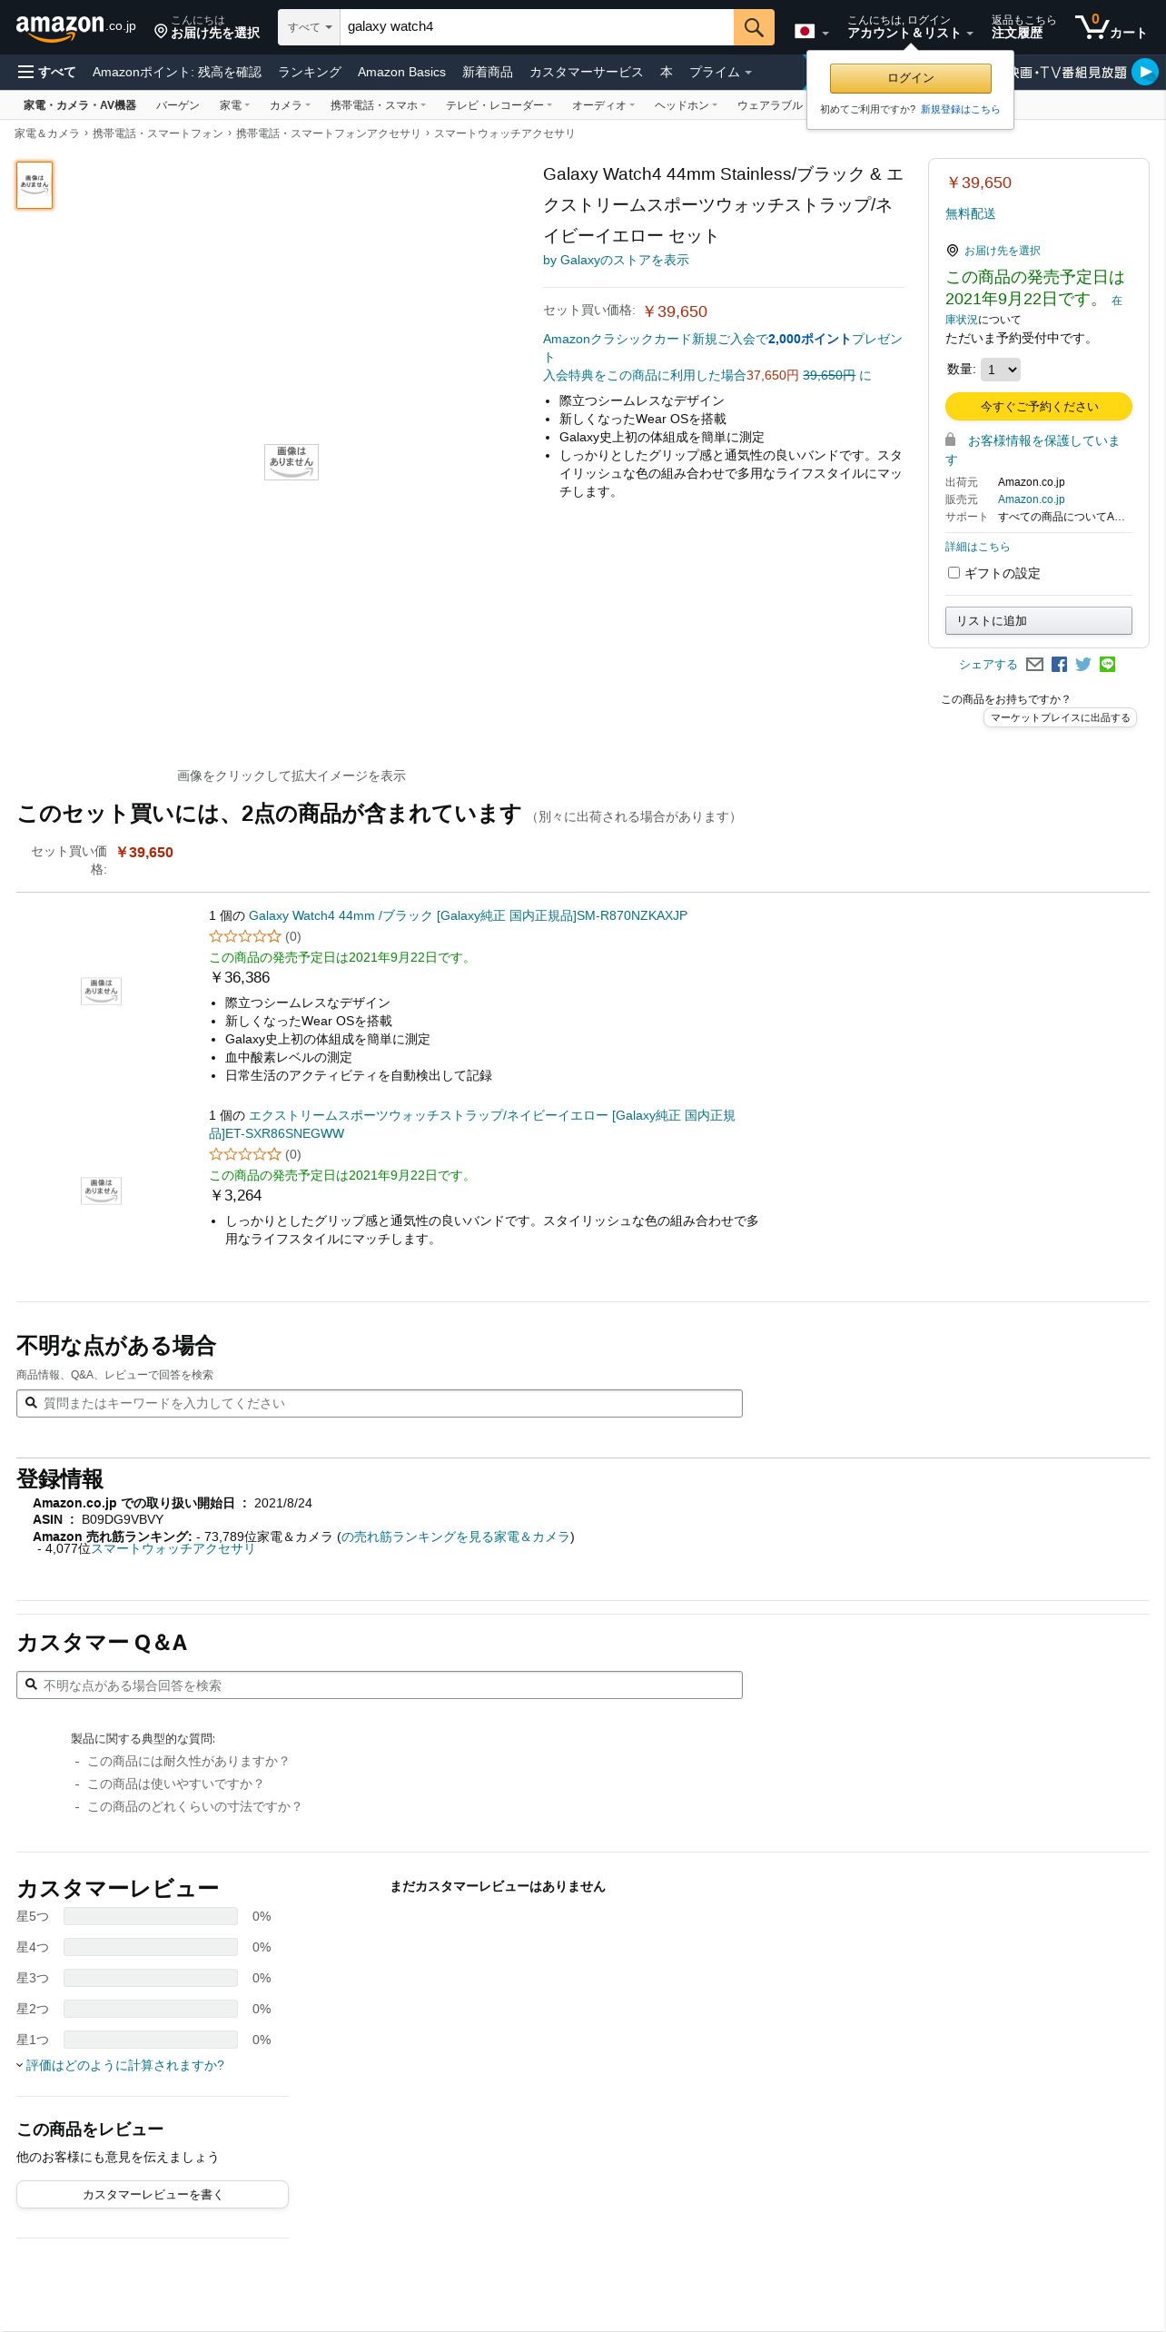Click リストに追加 button
This screenshot has width=1166, height=2332.
(1039, 620)
